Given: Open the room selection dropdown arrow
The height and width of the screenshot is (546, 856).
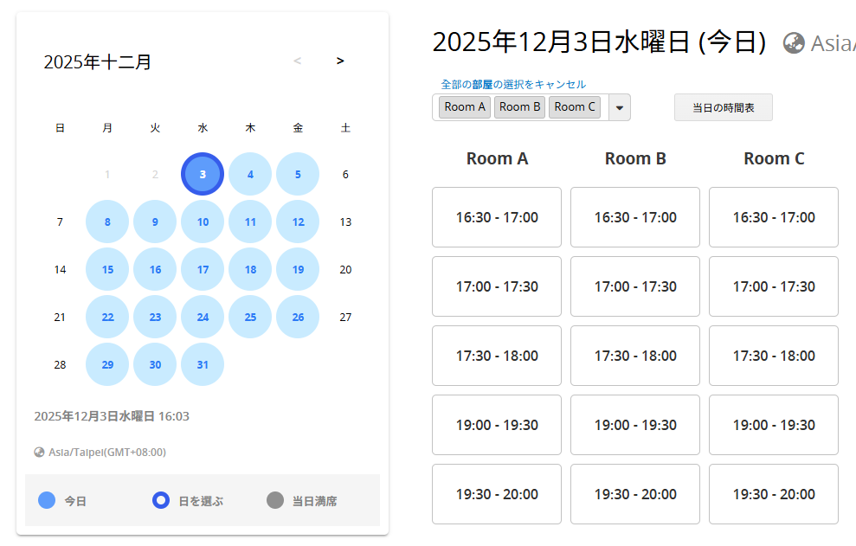Looking at the screenshot, I should pos(619,107).
